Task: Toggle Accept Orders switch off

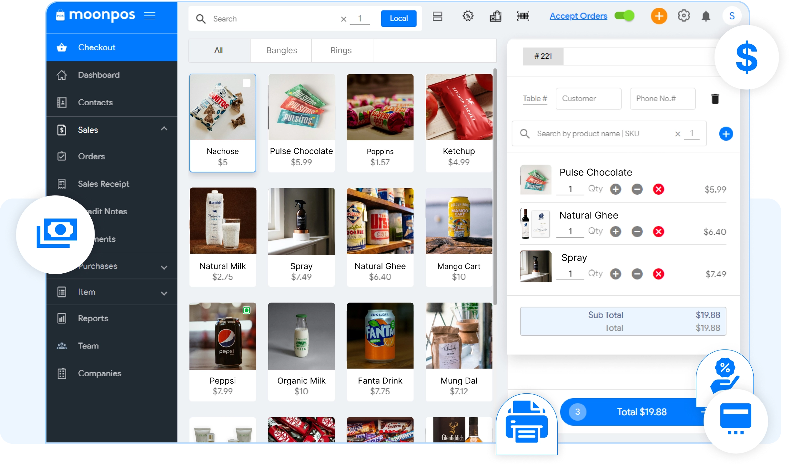Action: [x=624, y=16]
